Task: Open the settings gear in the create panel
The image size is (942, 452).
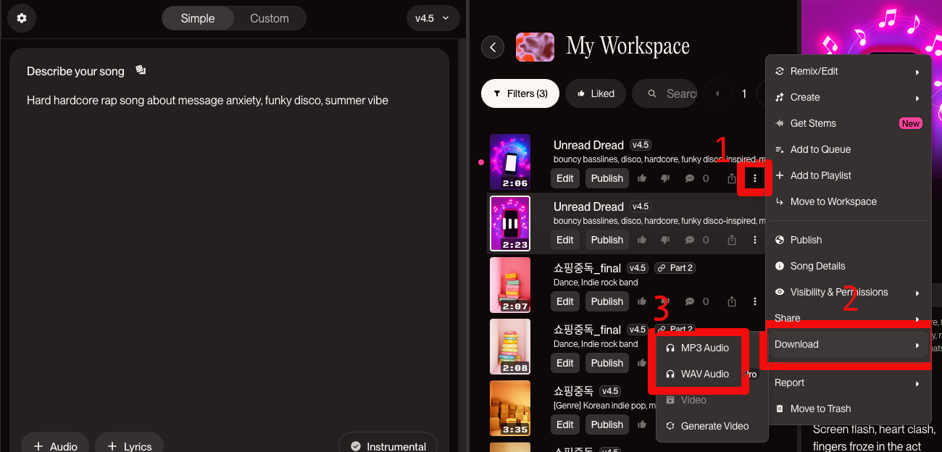Action: coord(22,18)
